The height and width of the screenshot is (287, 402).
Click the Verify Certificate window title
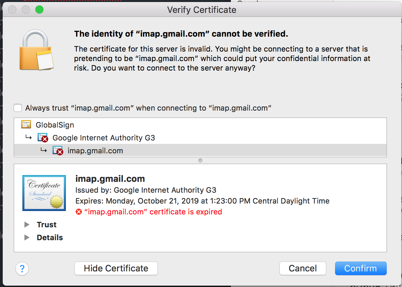(202, 10)
